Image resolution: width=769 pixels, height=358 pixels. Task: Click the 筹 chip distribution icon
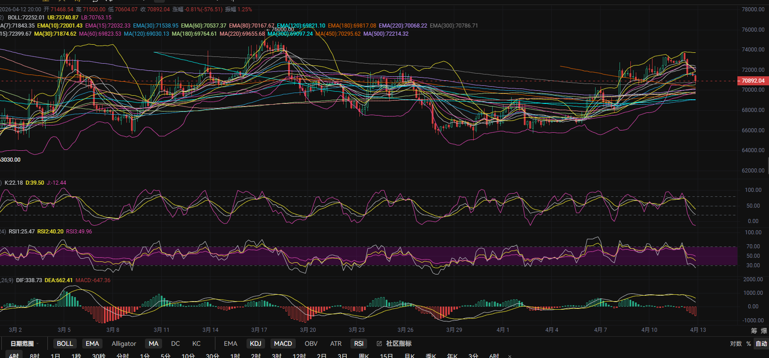[754, 331]
